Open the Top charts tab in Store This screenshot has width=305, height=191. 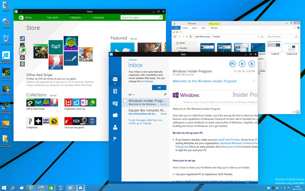(53, 17)
